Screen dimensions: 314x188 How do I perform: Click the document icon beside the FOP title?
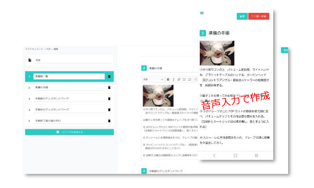pyautogui.click(x=30, y=60)
